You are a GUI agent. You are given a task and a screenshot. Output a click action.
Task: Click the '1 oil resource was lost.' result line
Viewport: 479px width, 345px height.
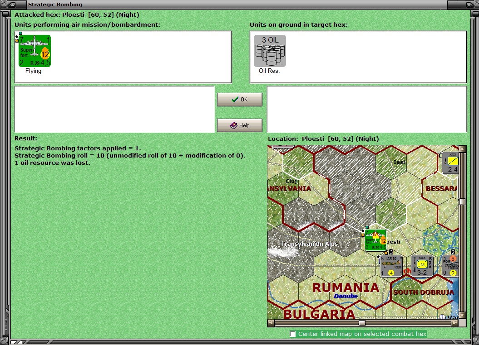pos(52,163)
